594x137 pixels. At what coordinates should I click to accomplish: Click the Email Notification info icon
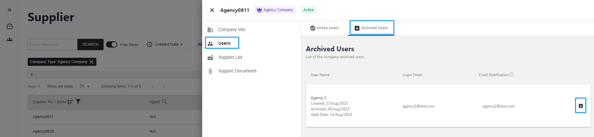512,75
